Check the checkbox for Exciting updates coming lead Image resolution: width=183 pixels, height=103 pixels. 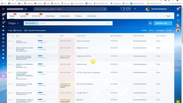9,100
